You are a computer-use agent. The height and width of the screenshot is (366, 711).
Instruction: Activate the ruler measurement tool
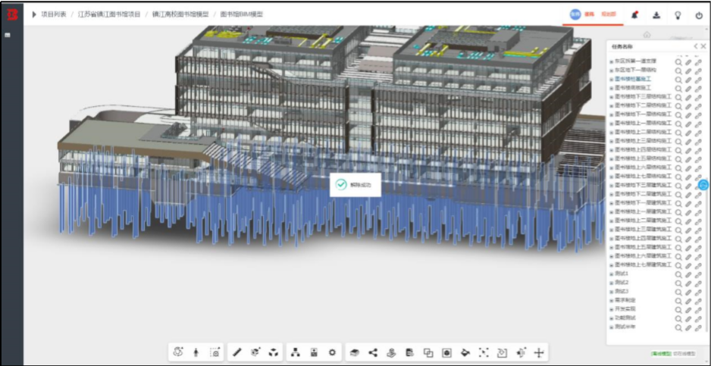click(237, 352)
